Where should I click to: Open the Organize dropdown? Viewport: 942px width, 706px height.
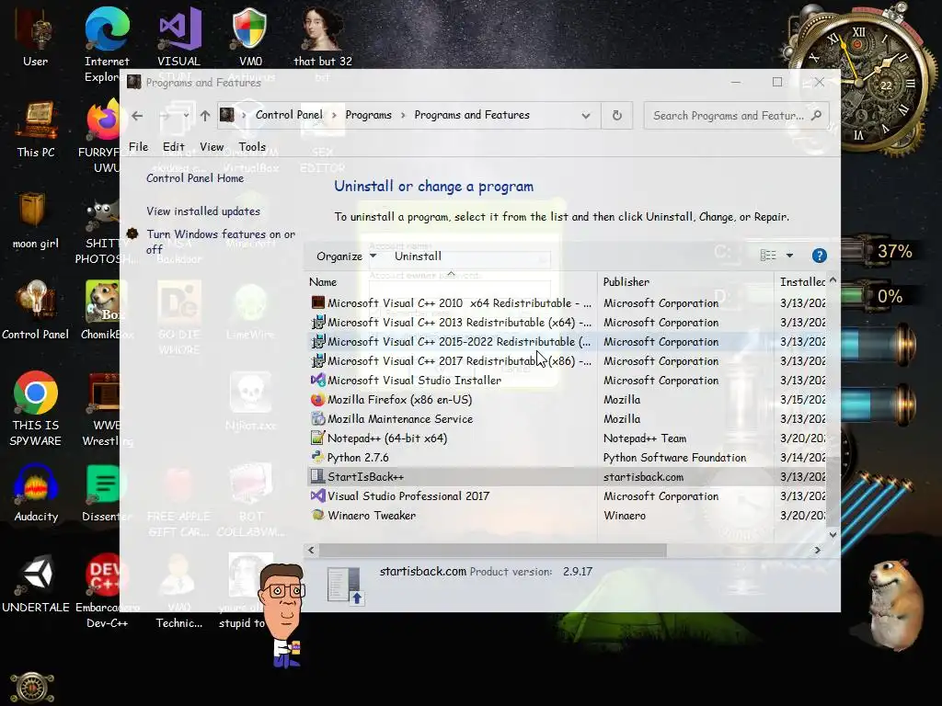346,256
